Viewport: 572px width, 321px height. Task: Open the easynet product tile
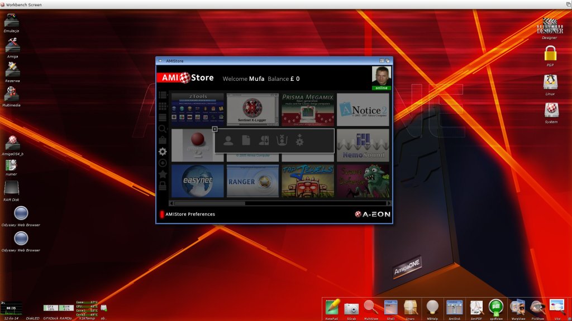pos(198,181)
